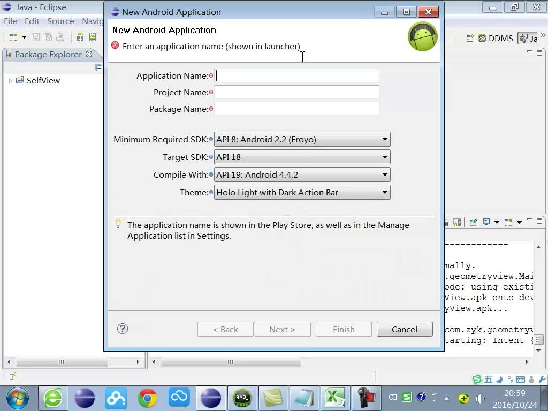Click the Open Perspective icon

point(470,38)
